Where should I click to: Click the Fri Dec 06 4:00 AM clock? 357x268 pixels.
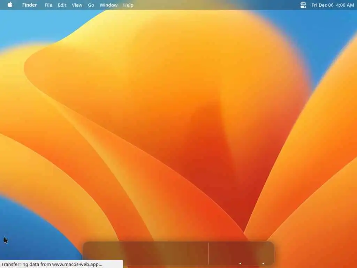(333, 5)
